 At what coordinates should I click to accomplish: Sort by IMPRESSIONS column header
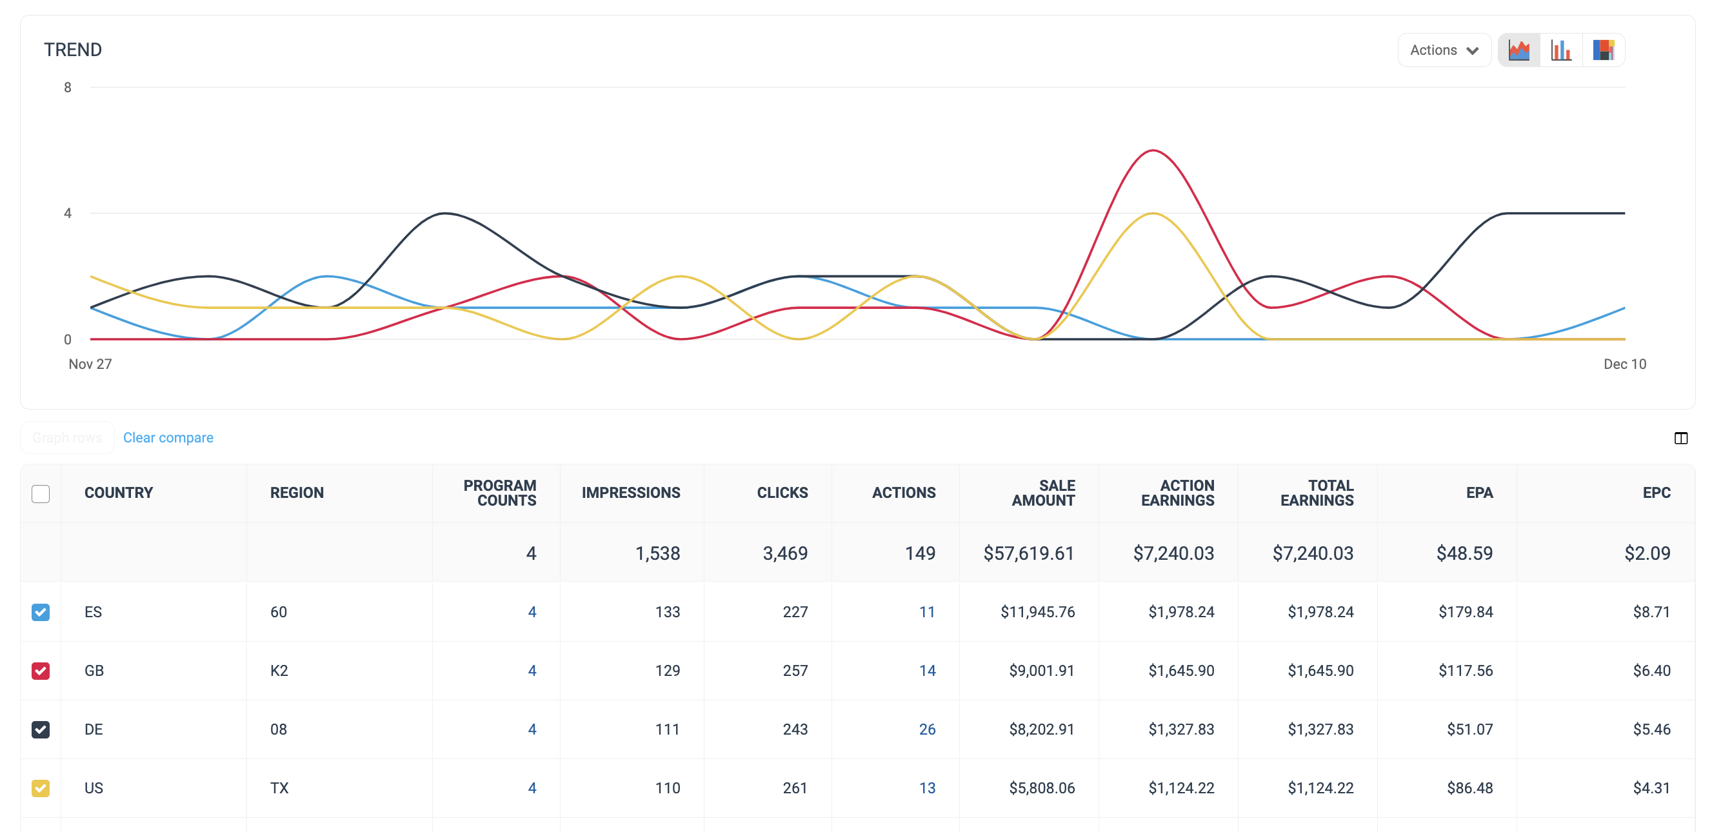pyautogui.click(x=631, y=493)
